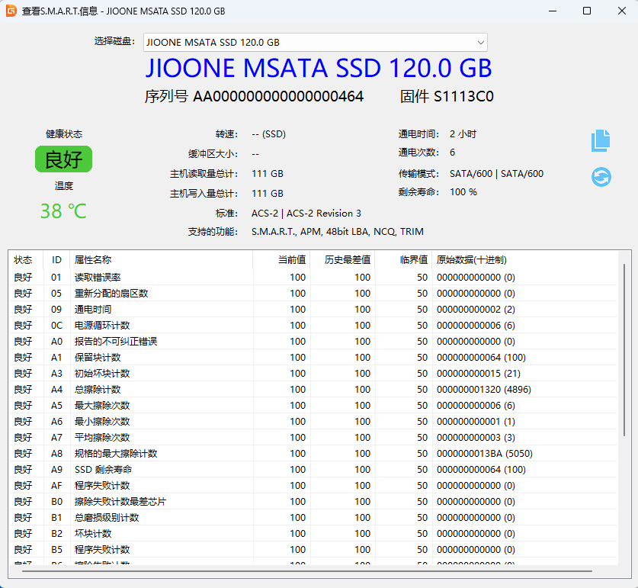Click the ID column header
The image size is (638, 588).
[56, 260]
